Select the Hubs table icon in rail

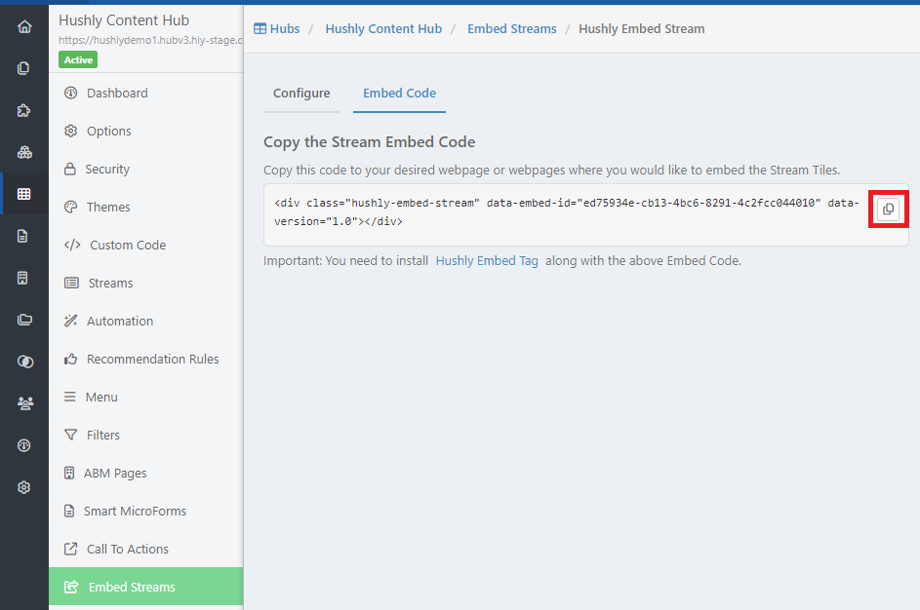[24, 194]
